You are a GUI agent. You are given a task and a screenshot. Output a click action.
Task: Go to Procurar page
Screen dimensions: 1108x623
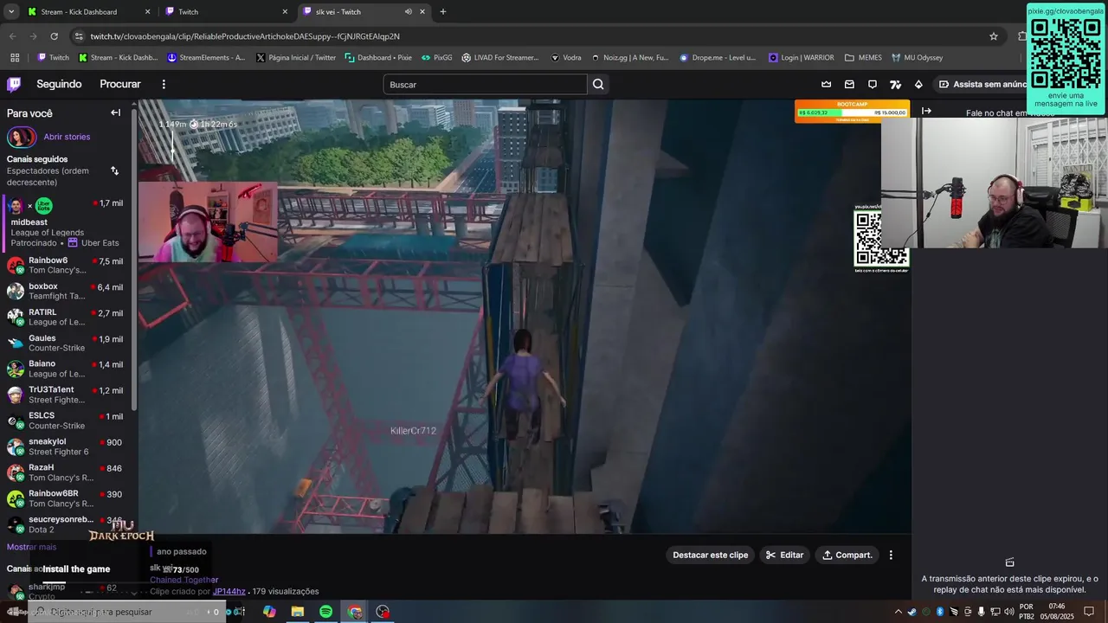coord(120,84)
